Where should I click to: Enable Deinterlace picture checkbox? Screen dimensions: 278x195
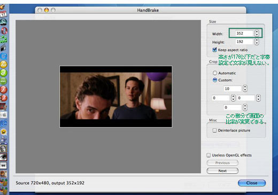pyautogui.click(x=214, y=130)
